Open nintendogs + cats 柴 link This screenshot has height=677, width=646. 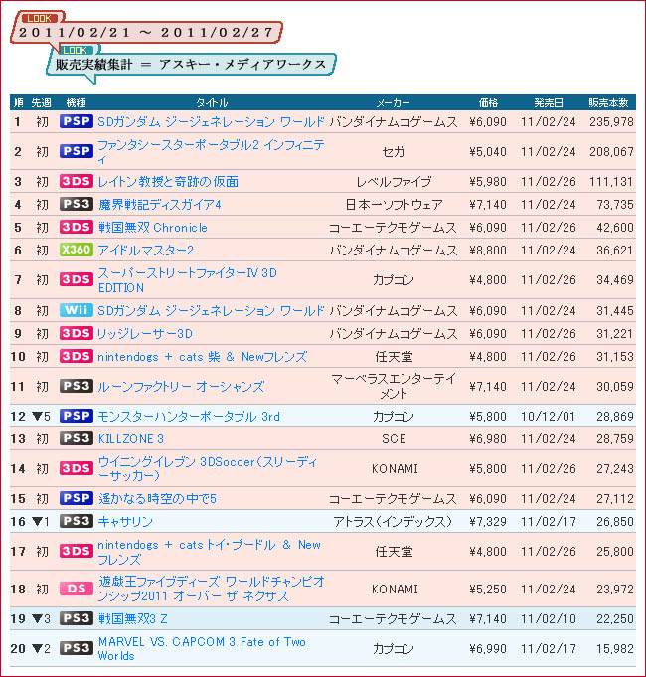[203, 357]
